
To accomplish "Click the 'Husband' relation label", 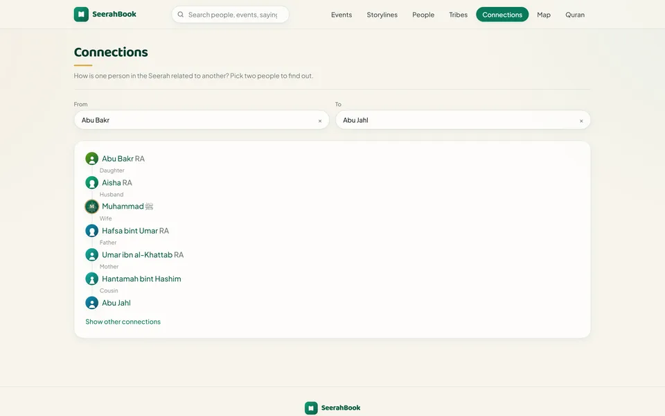I will pos(112,194).
